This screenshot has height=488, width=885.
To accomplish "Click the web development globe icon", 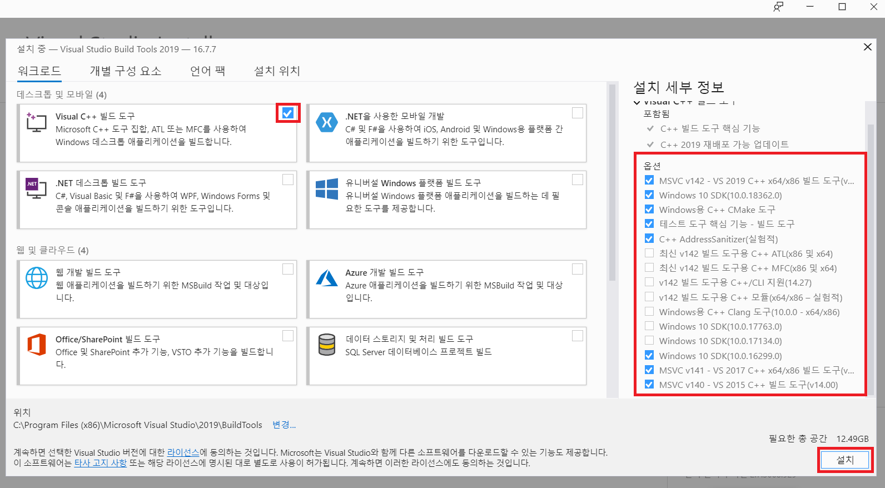I will coord(37,278).
